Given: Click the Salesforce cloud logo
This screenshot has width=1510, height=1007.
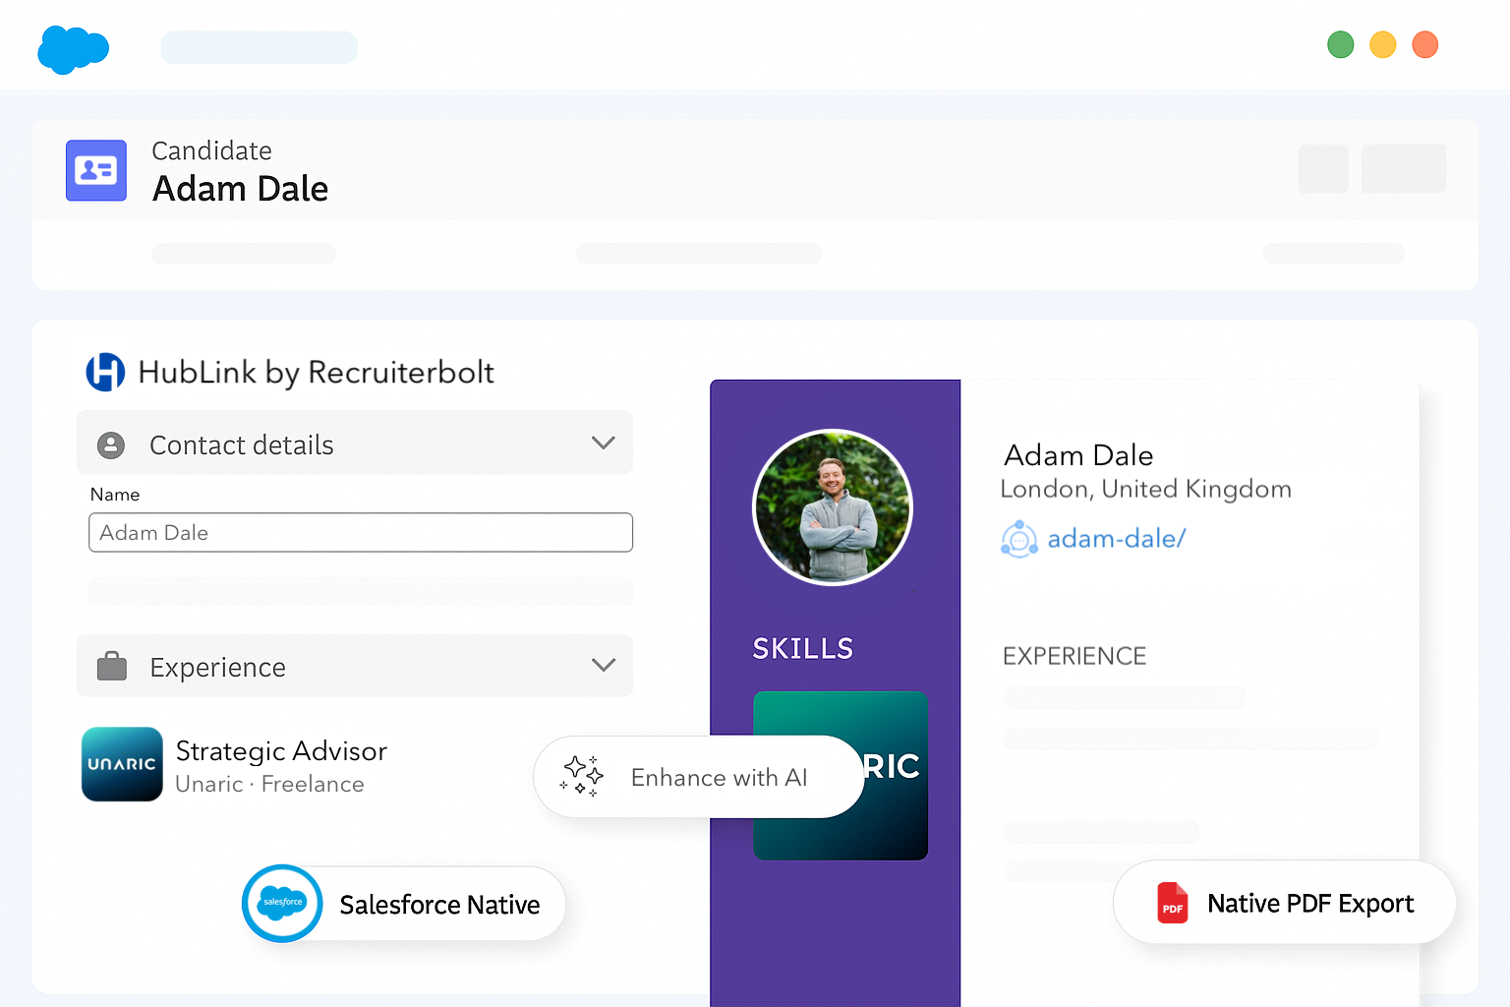Looking at the screenshot, I should pyautogui.click(x=73, y=49).
